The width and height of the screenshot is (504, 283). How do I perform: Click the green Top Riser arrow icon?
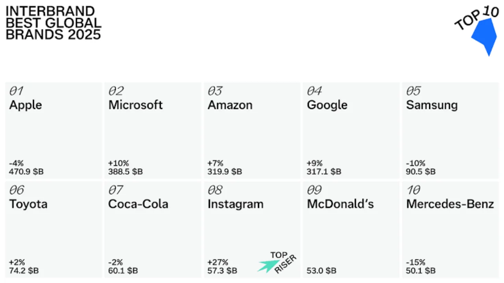(x=269, y=266)
